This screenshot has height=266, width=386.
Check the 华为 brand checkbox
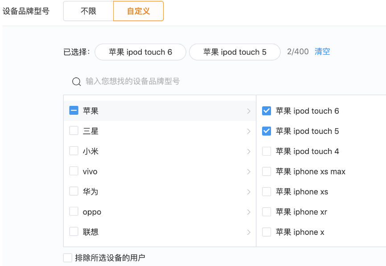pos(74,191)
